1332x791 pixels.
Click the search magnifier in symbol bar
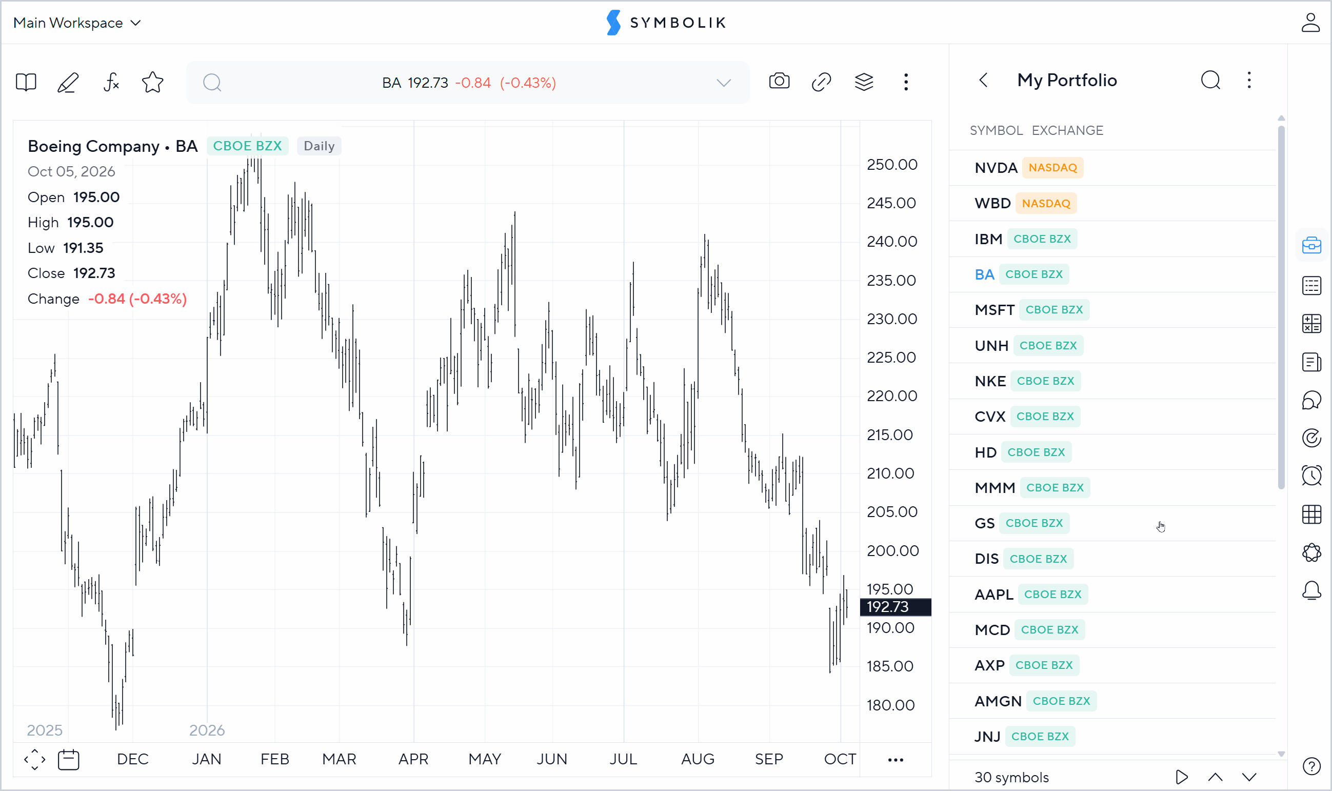click(212, 83)
